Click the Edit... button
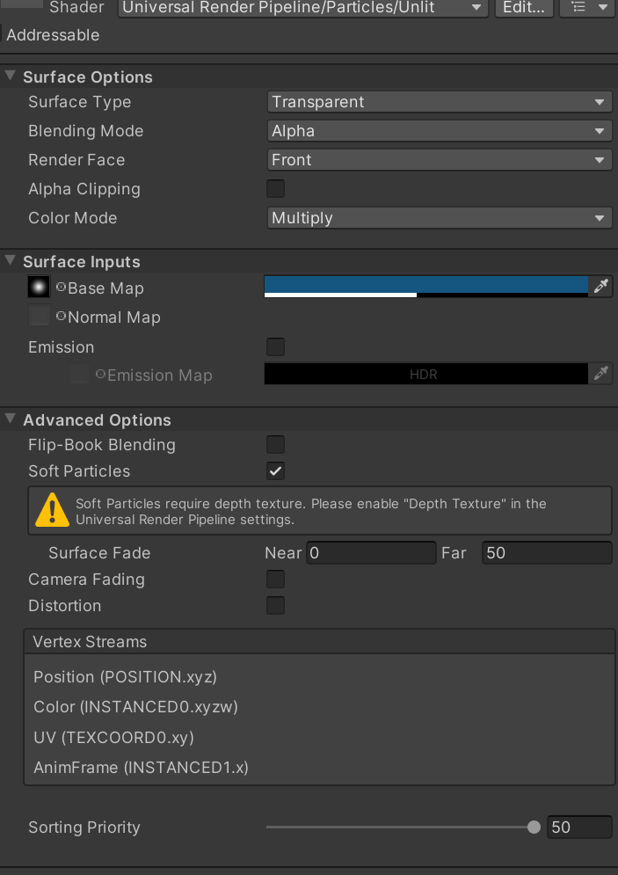 tap(524, 8)
